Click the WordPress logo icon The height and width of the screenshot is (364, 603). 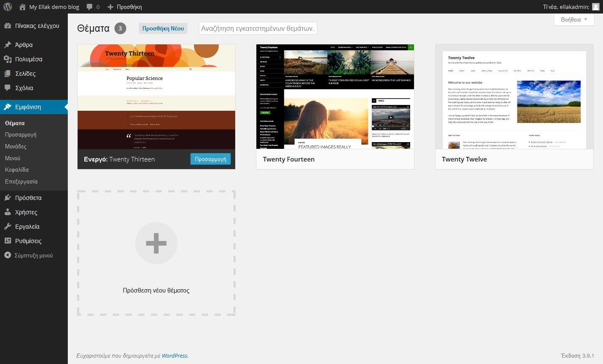pyautogui.click(x=7, y=7)
